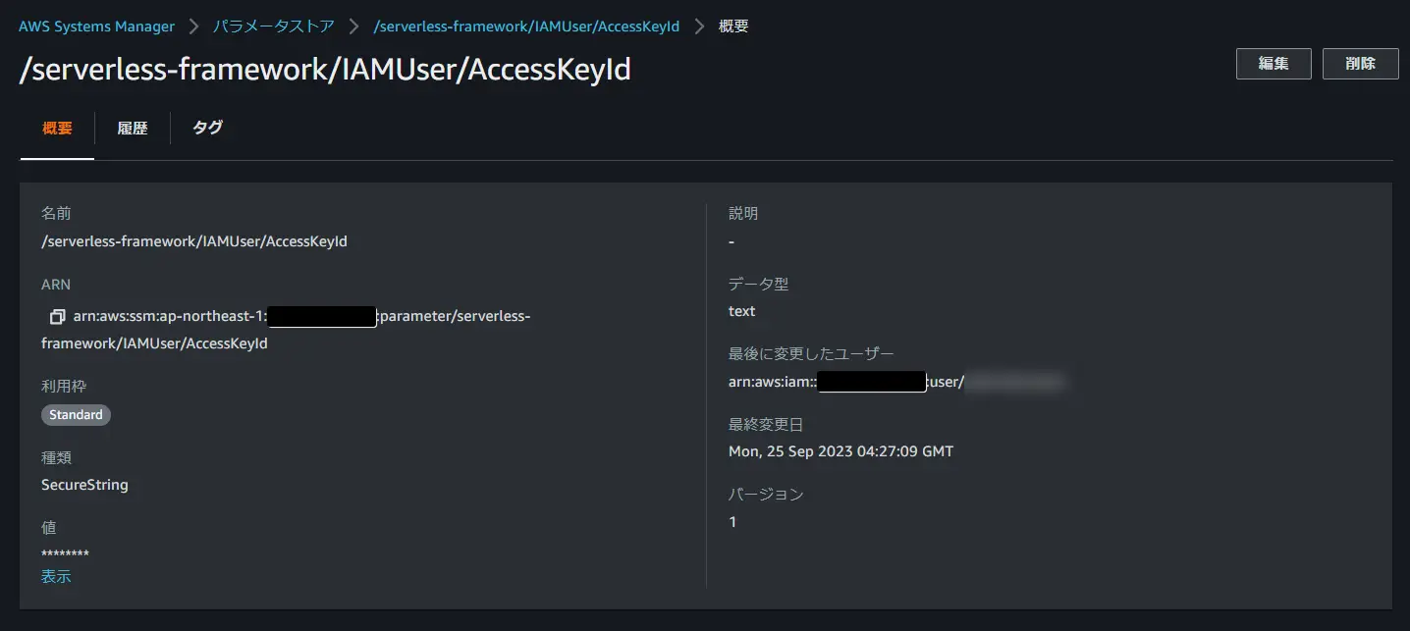Screen dimensions: 1410x631
Task: Select the last modified date Mon, 25 Sep 2023
Action: (841, 451)
